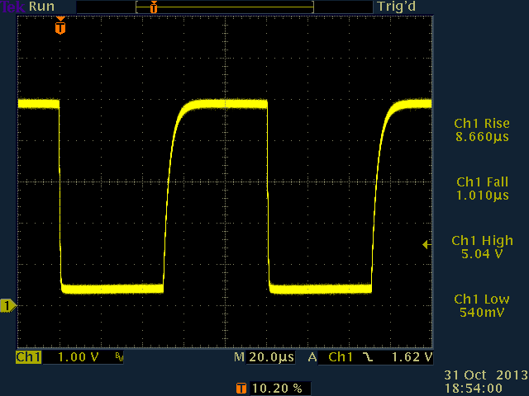Click the T marker inside the record view bar
The height and width of the screenshot is (396, 529).
coord(153,7)
